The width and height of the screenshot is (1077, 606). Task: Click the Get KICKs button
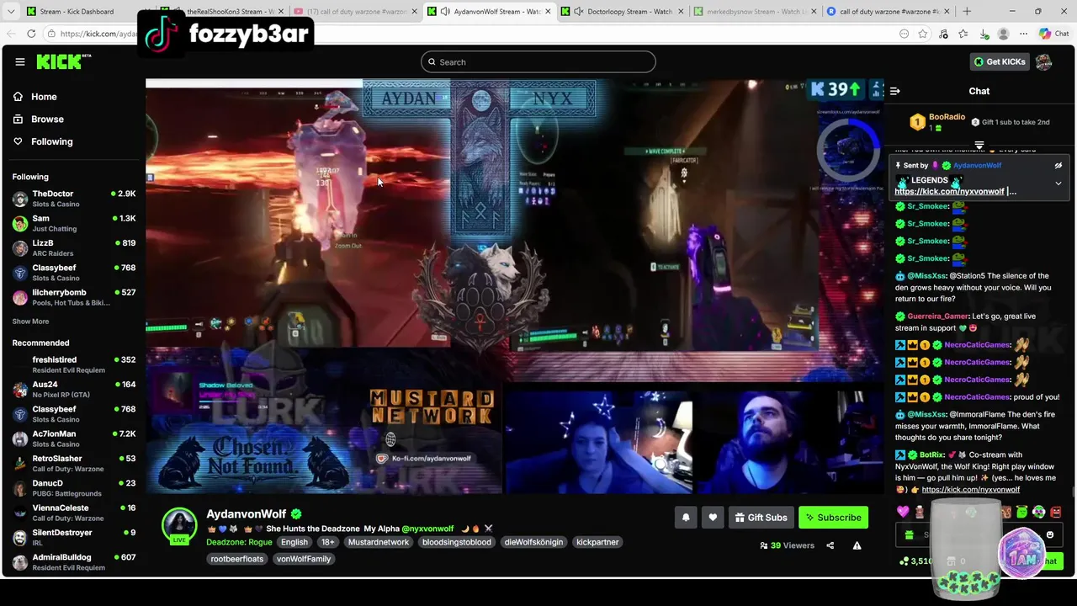(x=1000, y=61)
